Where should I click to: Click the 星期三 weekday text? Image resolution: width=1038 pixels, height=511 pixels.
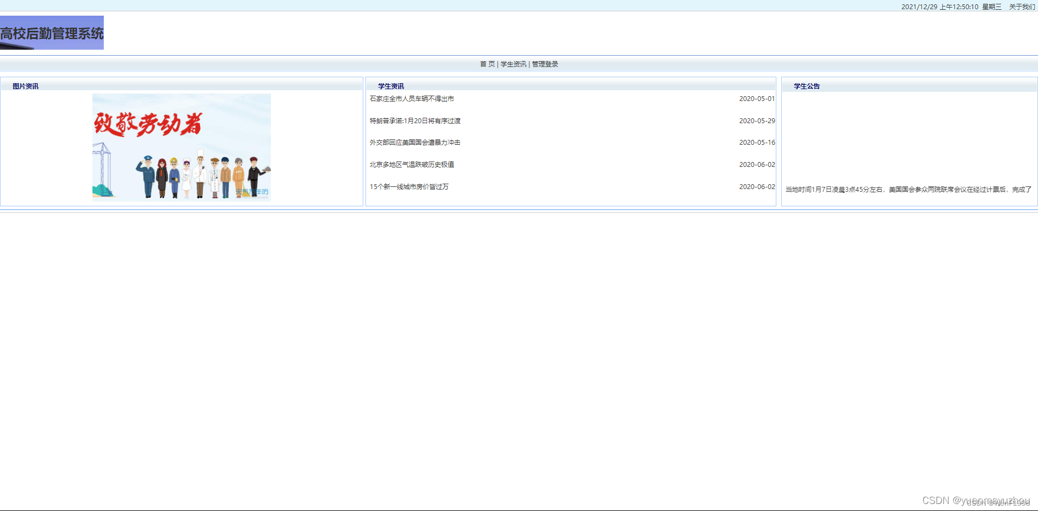coord(992,7)
